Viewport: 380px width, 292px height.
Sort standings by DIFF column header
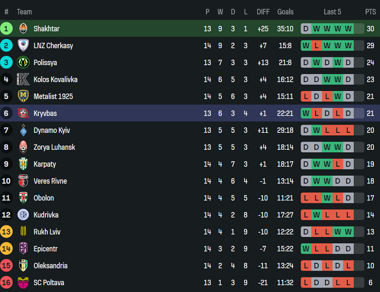pyautogui.click(x=263, y=12)
